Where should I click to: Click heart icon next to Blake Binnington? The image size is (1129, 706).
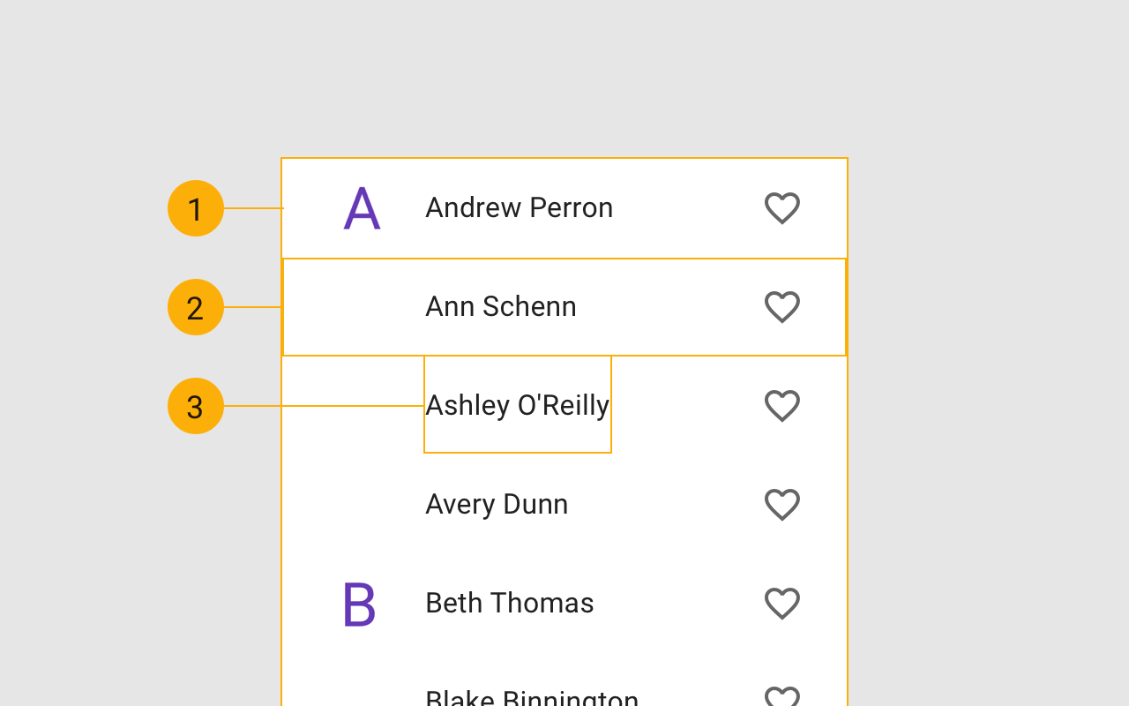781,697
